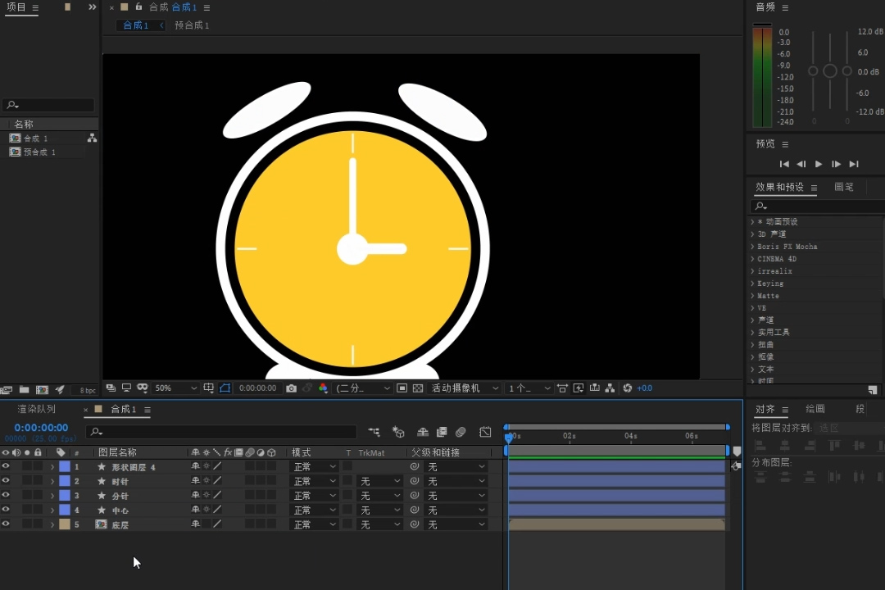Open the TrkMat dropdown for 分针 layer
This screenshot has width=885, height=590.
380,496
